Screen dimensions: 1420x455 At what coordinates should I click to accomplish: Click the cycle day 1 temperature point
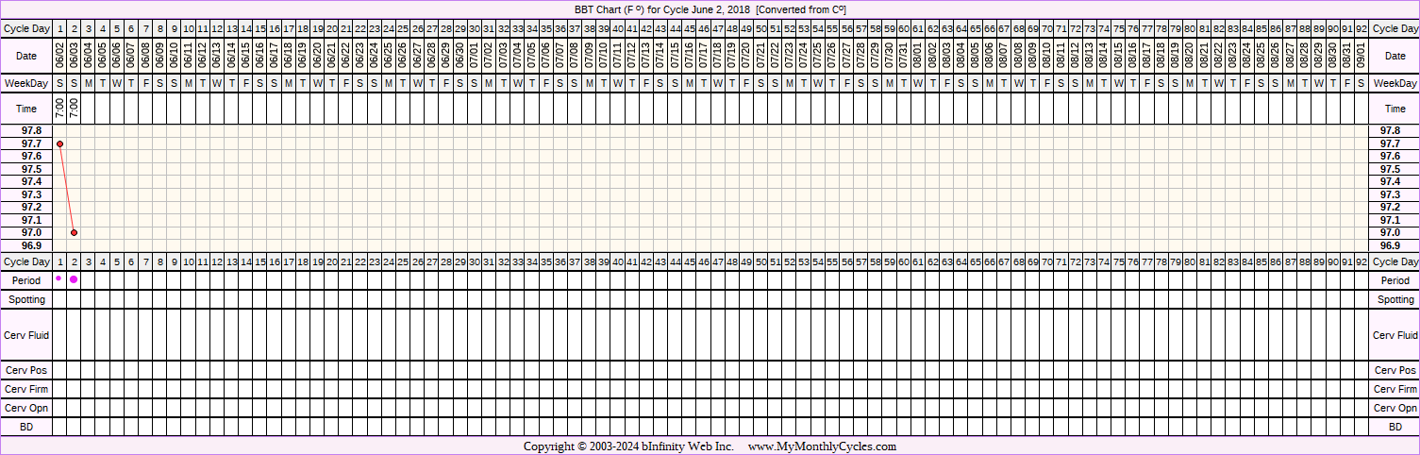pos(59,143)
